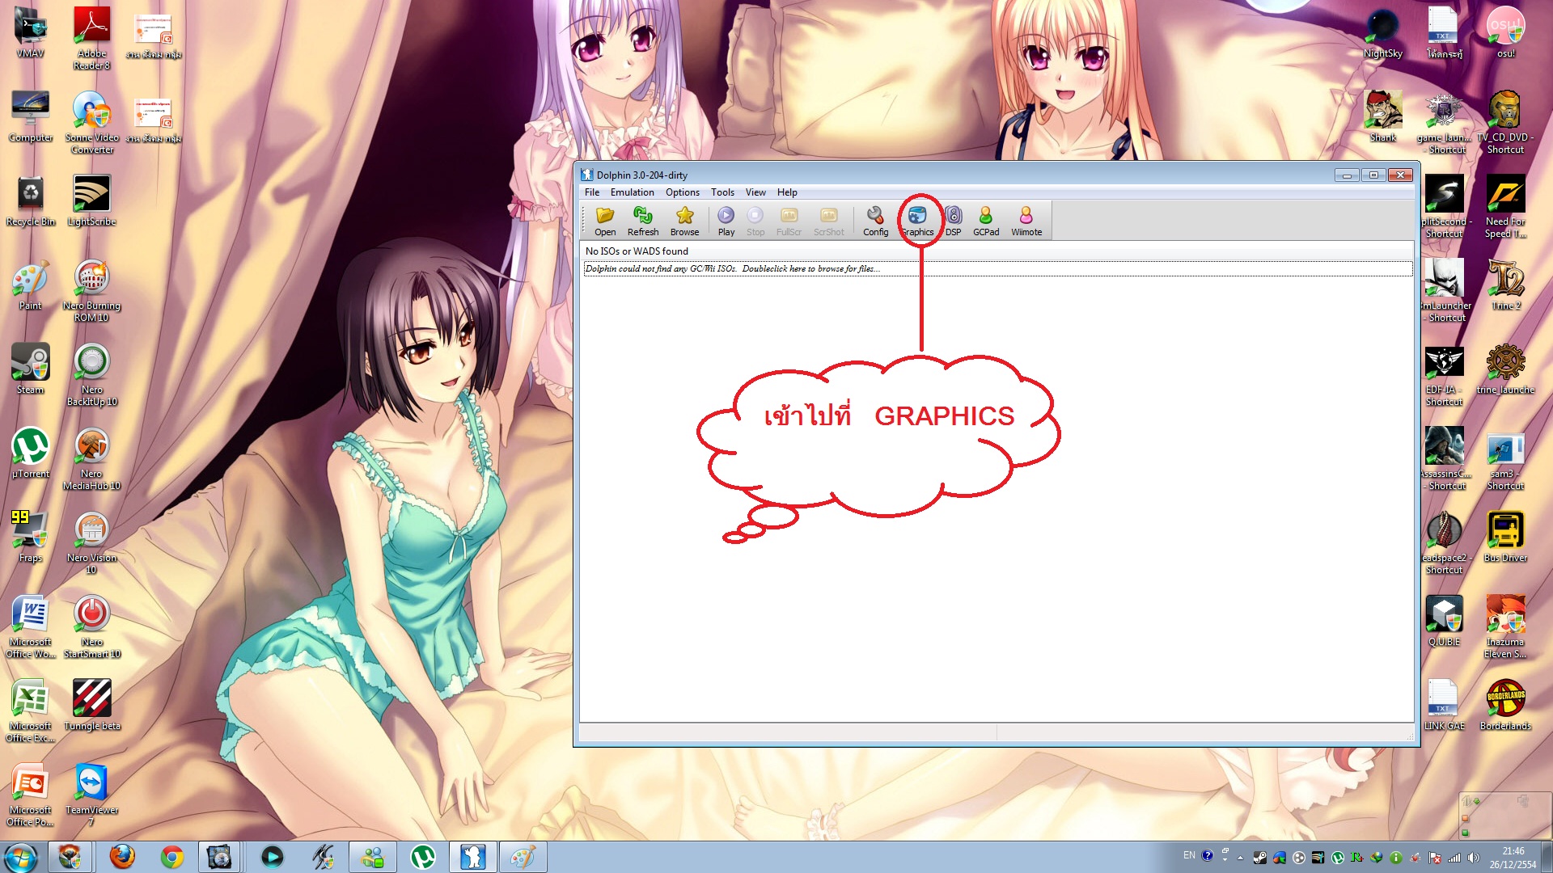Open the Config settings in Dolphin
The height and width of the screenshot is (873, 1553).
tap(875, 220)
